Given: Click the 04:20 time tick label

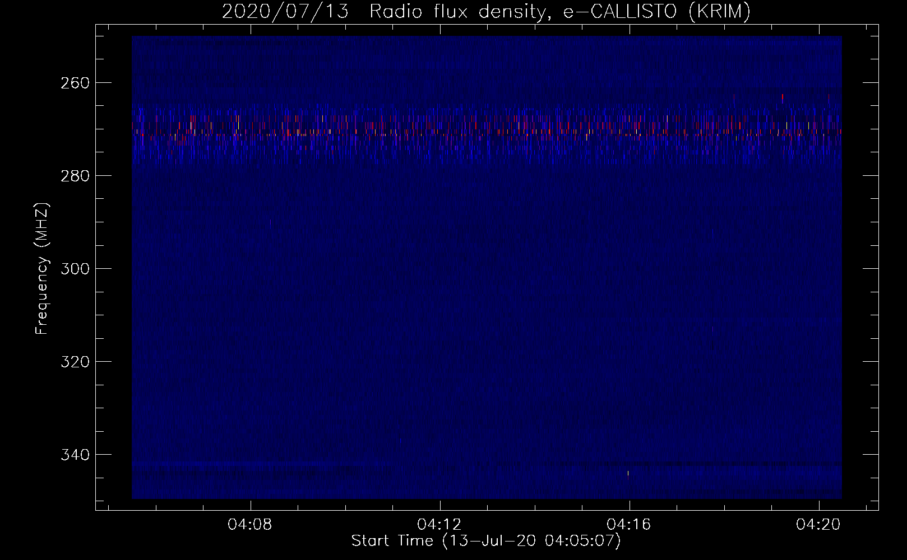Looking at the screenshot, I should coord(818,525).
